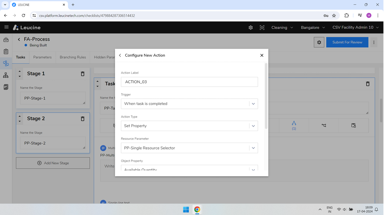Reload the browser page

click(x=23, y=16)
